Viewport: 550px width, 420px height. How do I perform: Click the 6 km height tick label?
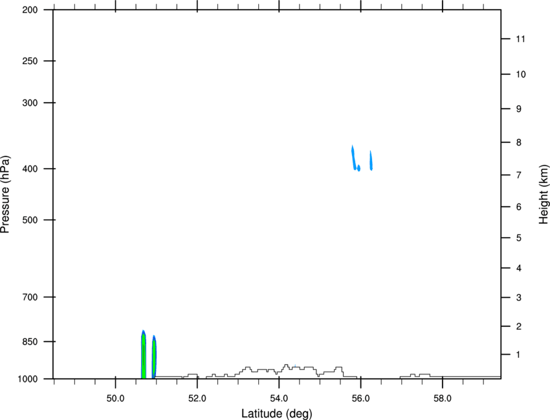(519, 207)
